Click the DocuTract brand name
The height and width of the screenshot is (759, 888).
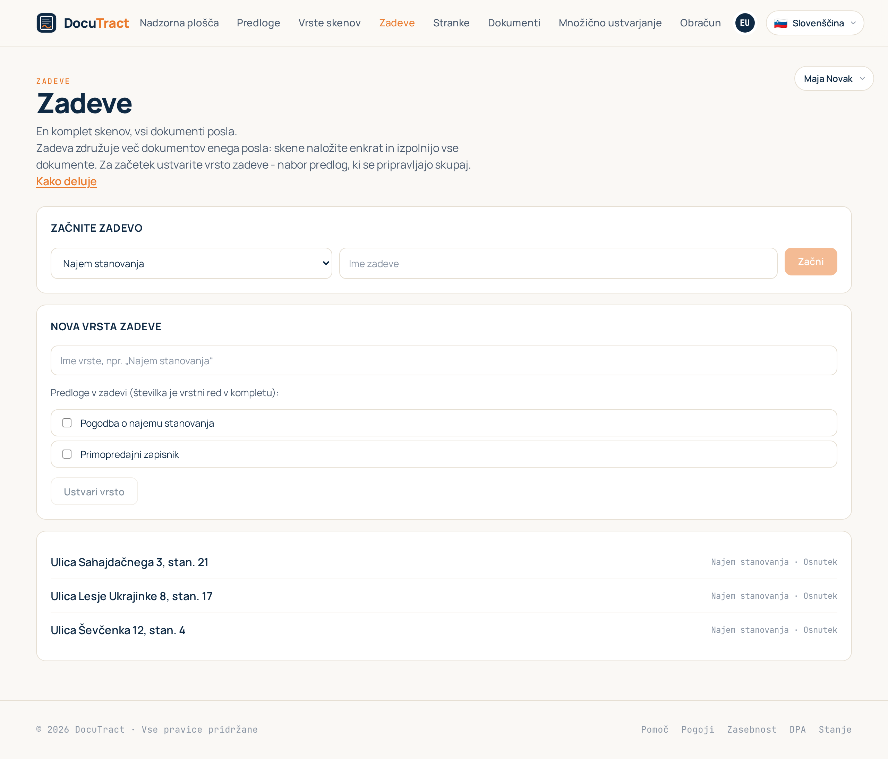(x=96, y=23)
